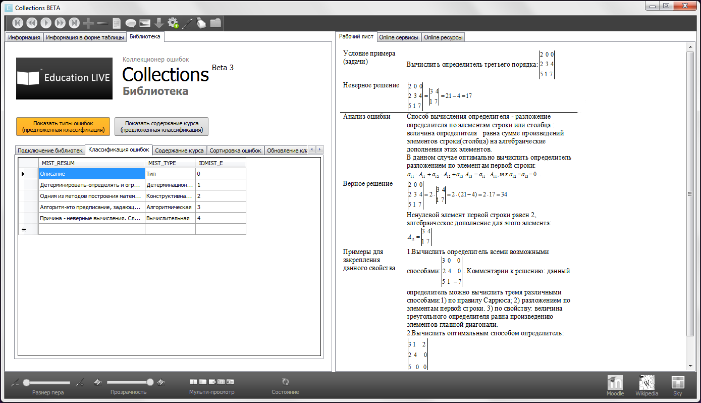
Task: Click Показать содержание курса button
Action: point(161,127)
